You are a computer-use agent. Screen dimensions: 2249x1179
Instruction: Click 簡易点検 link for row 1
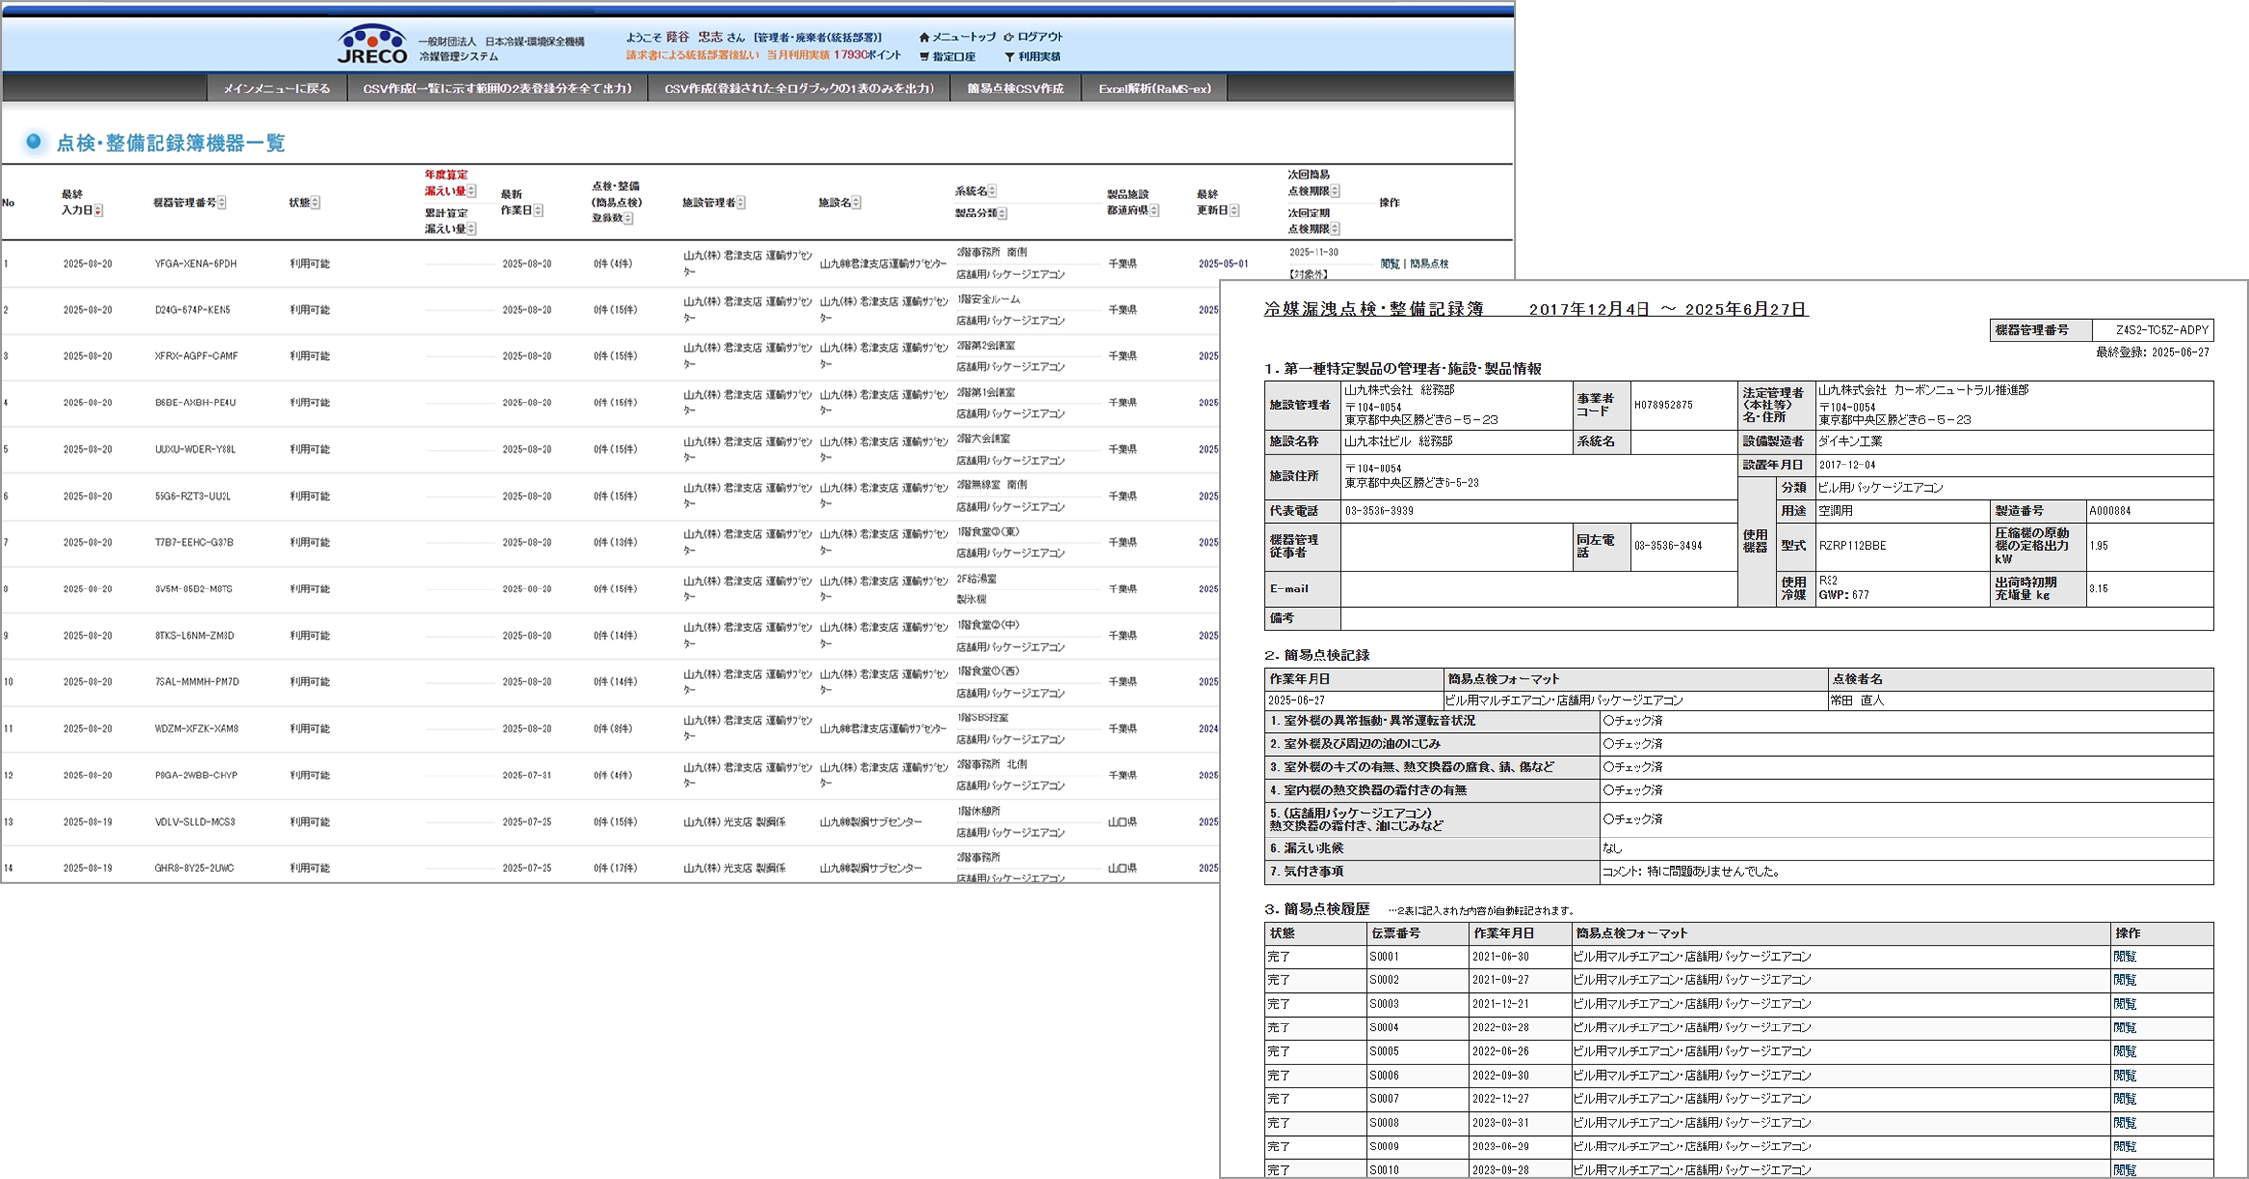pos(1429,264)
